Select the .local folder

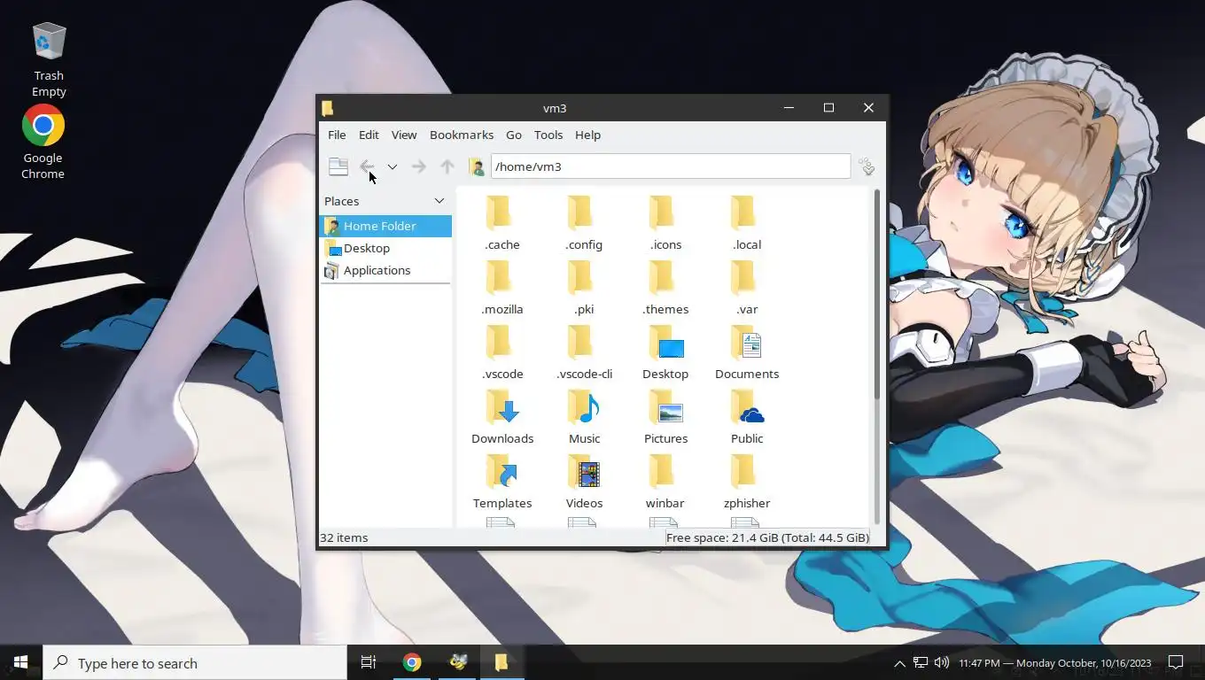coord(747,223)
